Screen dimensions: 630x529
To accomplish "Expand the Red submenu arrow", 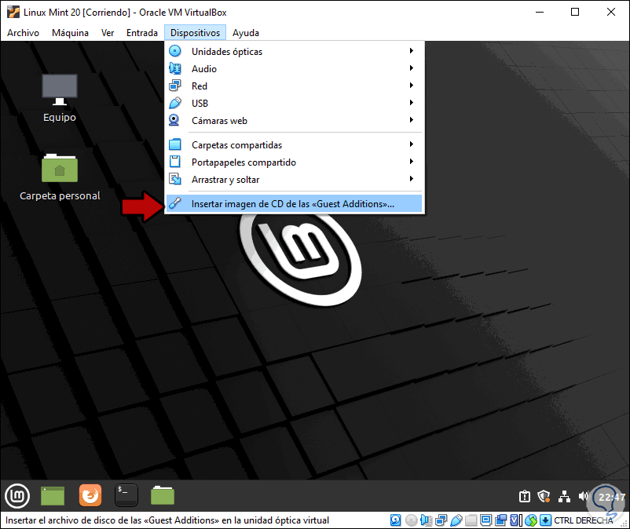I will (412, 85).
